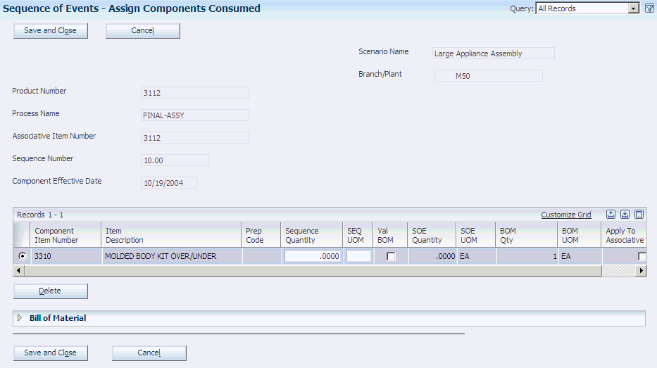This screenshot has height=368, width=657.
Task: Click the Val BOM column header
Action: pyautogui.click(x=390, y=235)
